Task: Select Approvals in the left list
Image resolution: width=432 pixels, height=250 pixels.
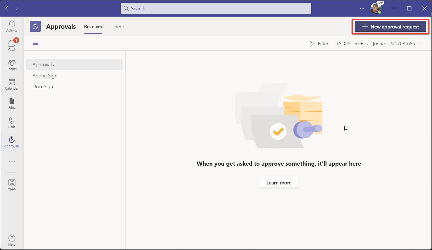Action: (x=74, y=64)
